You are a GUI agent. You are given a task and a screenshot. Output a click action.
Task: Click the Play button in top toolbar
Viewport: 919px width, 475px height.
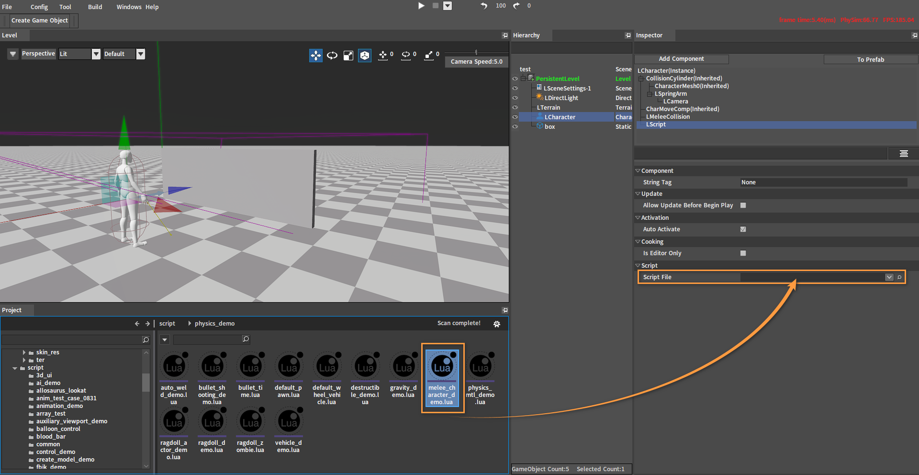[421, 6]
